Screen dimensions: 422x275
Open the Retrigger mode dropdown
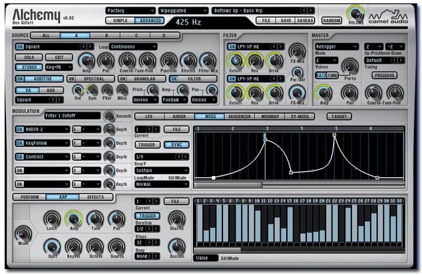(337, 46)
